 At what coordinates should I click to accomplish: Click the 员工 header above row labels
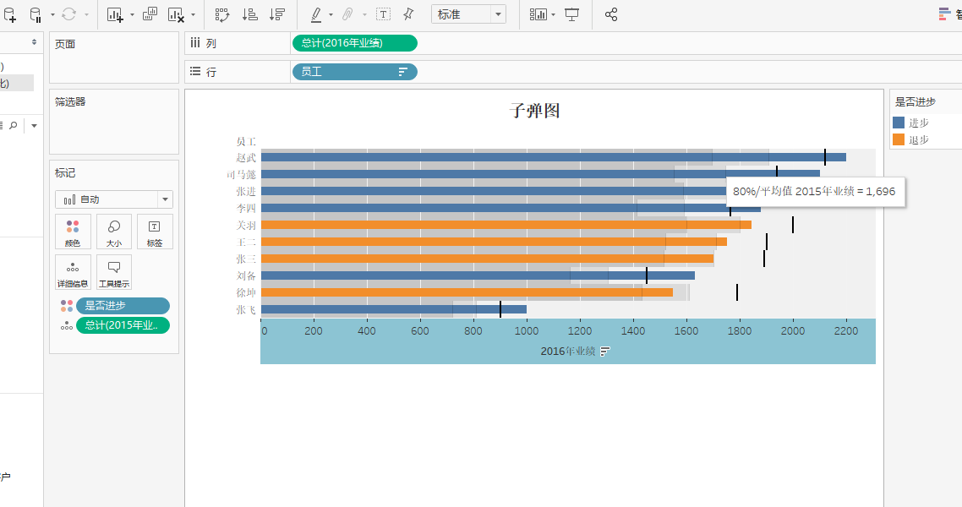click(246, 142)
